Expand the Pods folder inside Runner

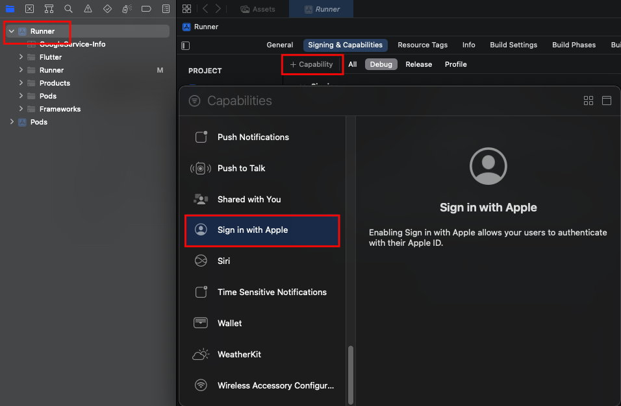point(21,96)
